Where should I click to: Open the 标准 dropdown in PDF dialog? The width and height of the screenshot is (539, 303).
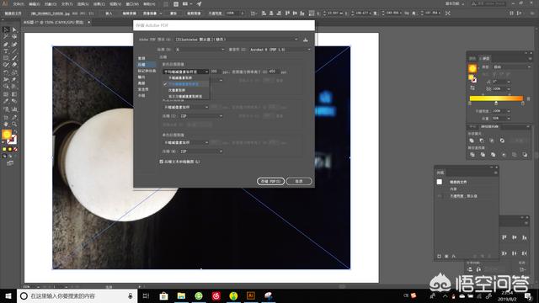click(x=200, y=50)
